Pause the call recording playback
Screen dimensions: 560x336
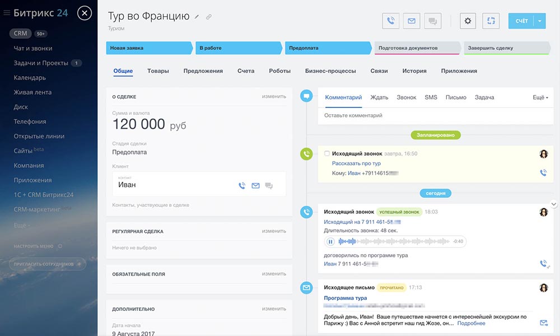(x=330, y=242)
